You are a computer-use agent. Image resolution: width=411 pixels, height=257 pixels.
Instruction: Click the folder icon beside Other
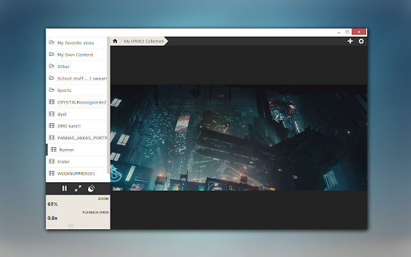click(x=51, y=66)
